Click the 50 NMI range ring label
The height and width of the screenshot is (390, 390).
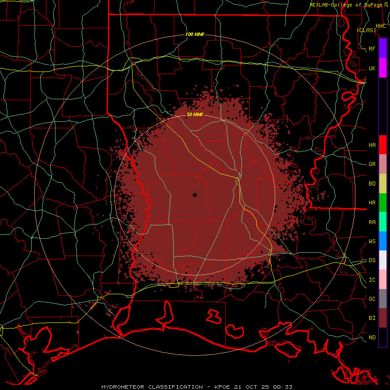point(195,115)
